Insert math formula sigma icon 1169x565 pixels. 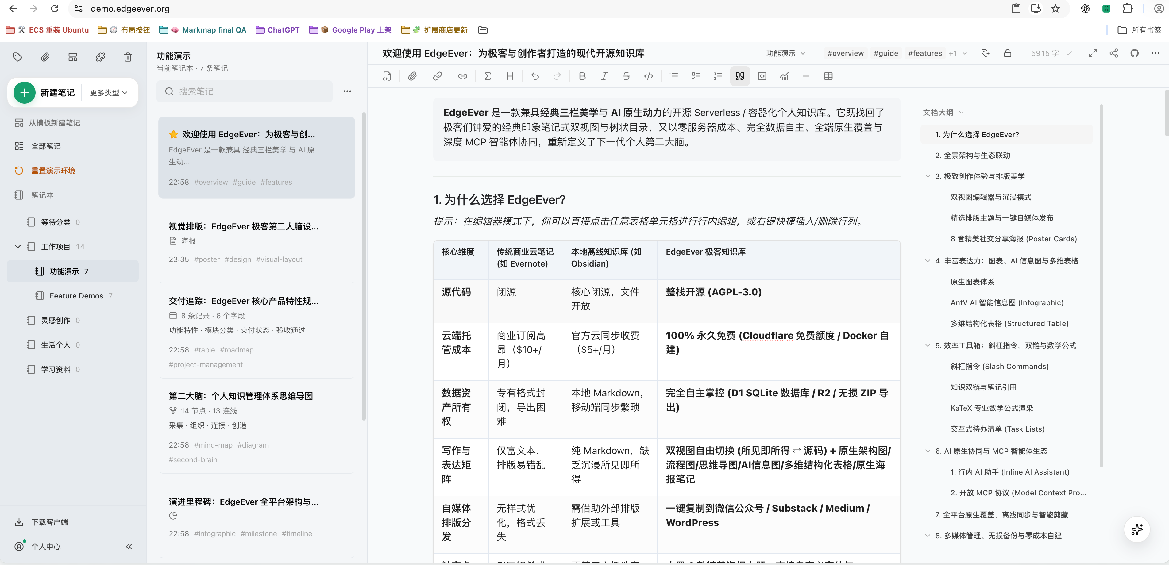(x=488, y=76)
